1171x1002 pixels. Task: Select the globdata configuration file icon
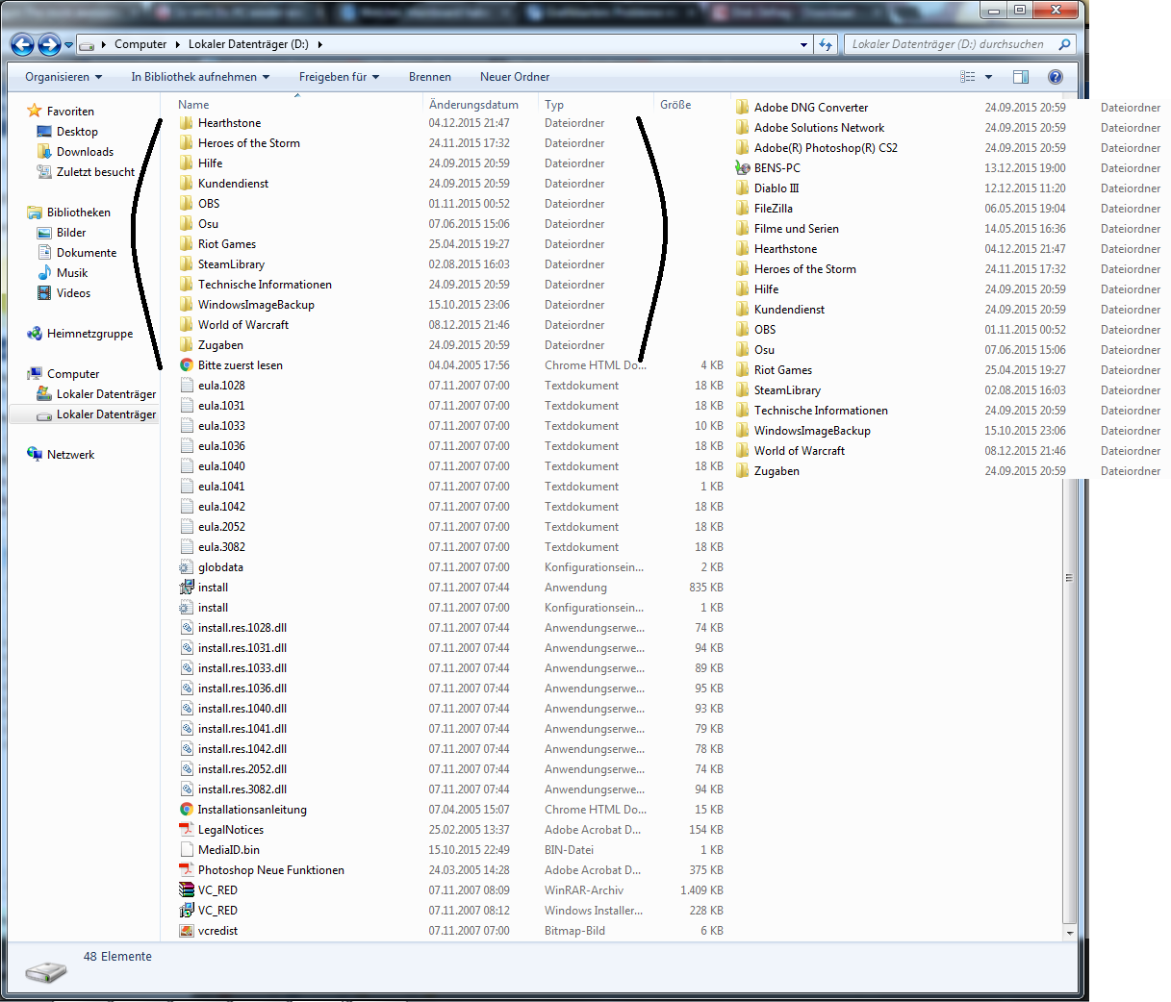pyautogui.click(x=187, y=567)
